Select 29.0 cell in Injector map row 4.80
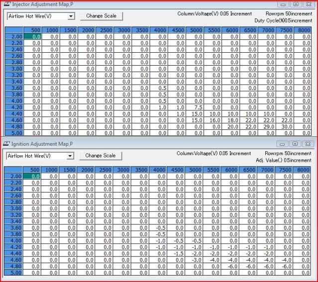The image size is (318, 282). [266, 126]
